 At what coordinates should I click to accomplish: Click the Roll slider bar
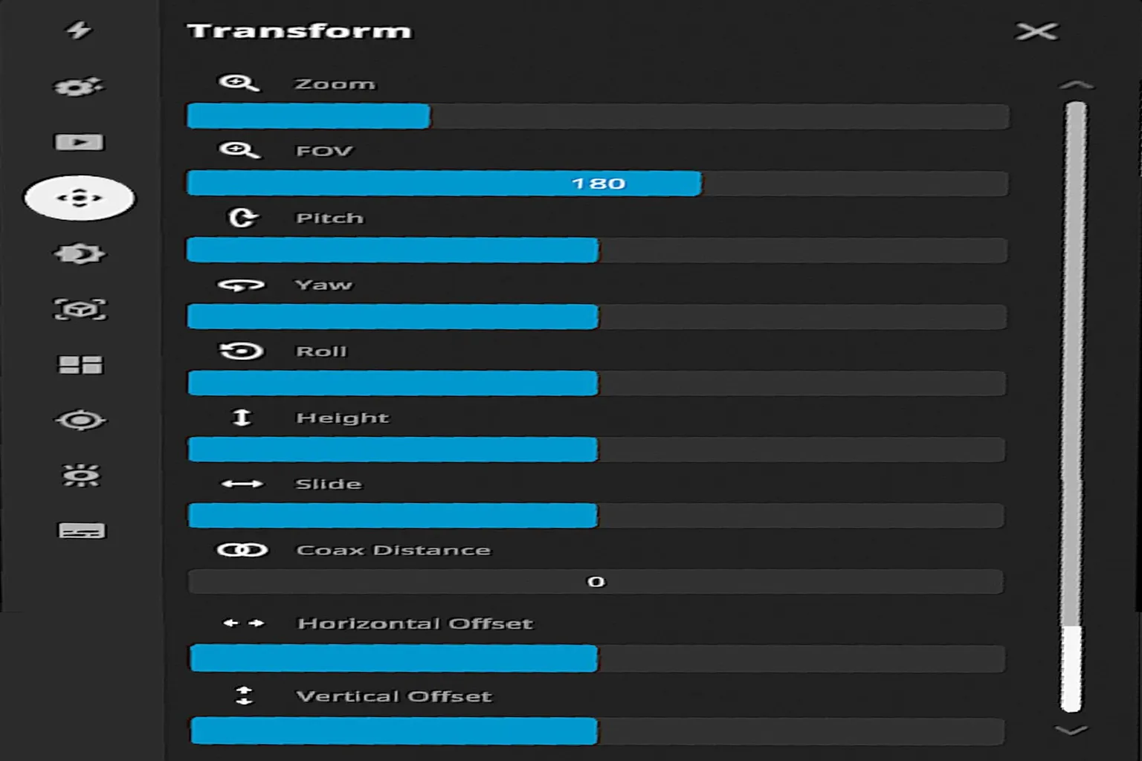(597, 383)
